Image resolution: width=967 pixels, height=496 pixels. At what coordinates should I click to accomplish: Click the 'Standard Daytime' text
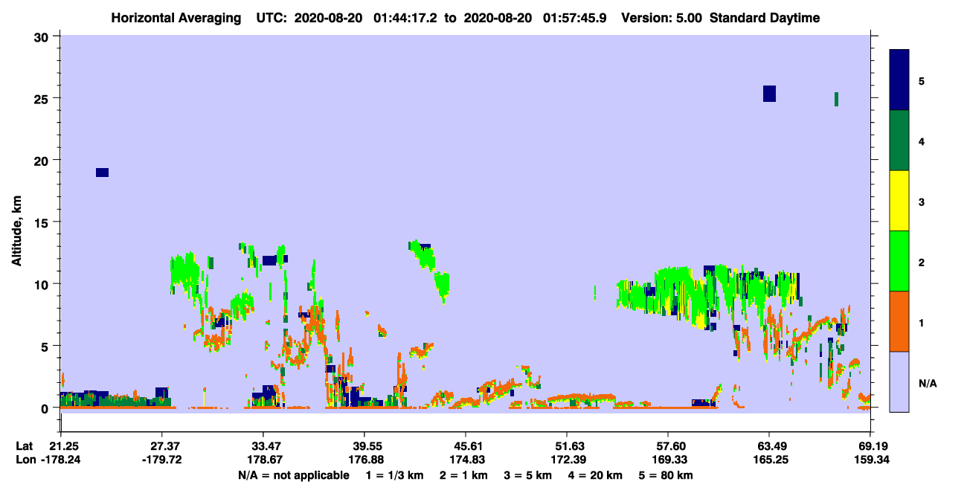coord(765,18)
